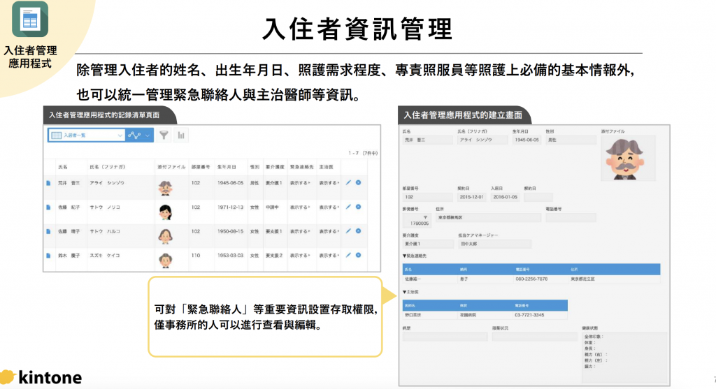Expand the chevron beside the graph icon

(x=148, y=135)
